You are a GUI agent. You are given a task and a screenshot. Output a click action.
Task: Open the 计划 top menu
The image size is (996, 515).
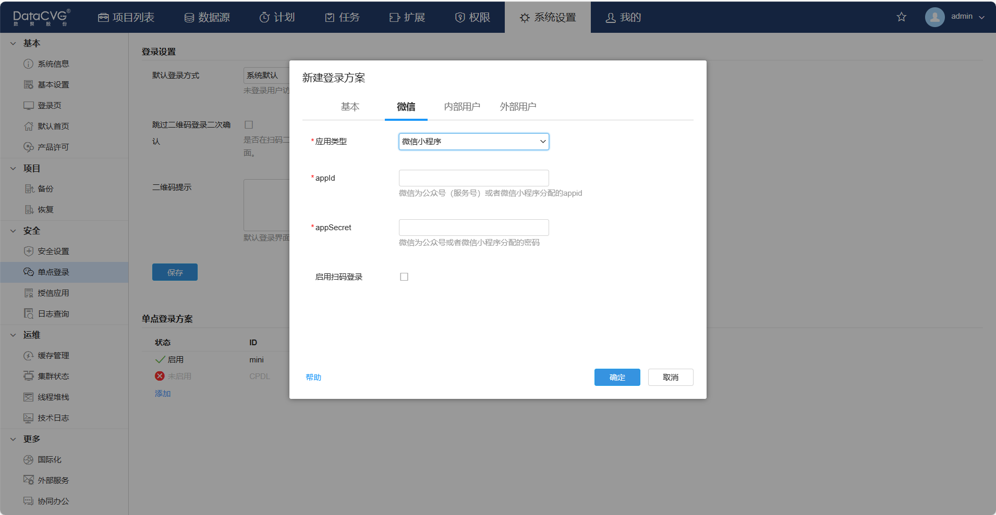pyautogui.click(x=277, y=17)
